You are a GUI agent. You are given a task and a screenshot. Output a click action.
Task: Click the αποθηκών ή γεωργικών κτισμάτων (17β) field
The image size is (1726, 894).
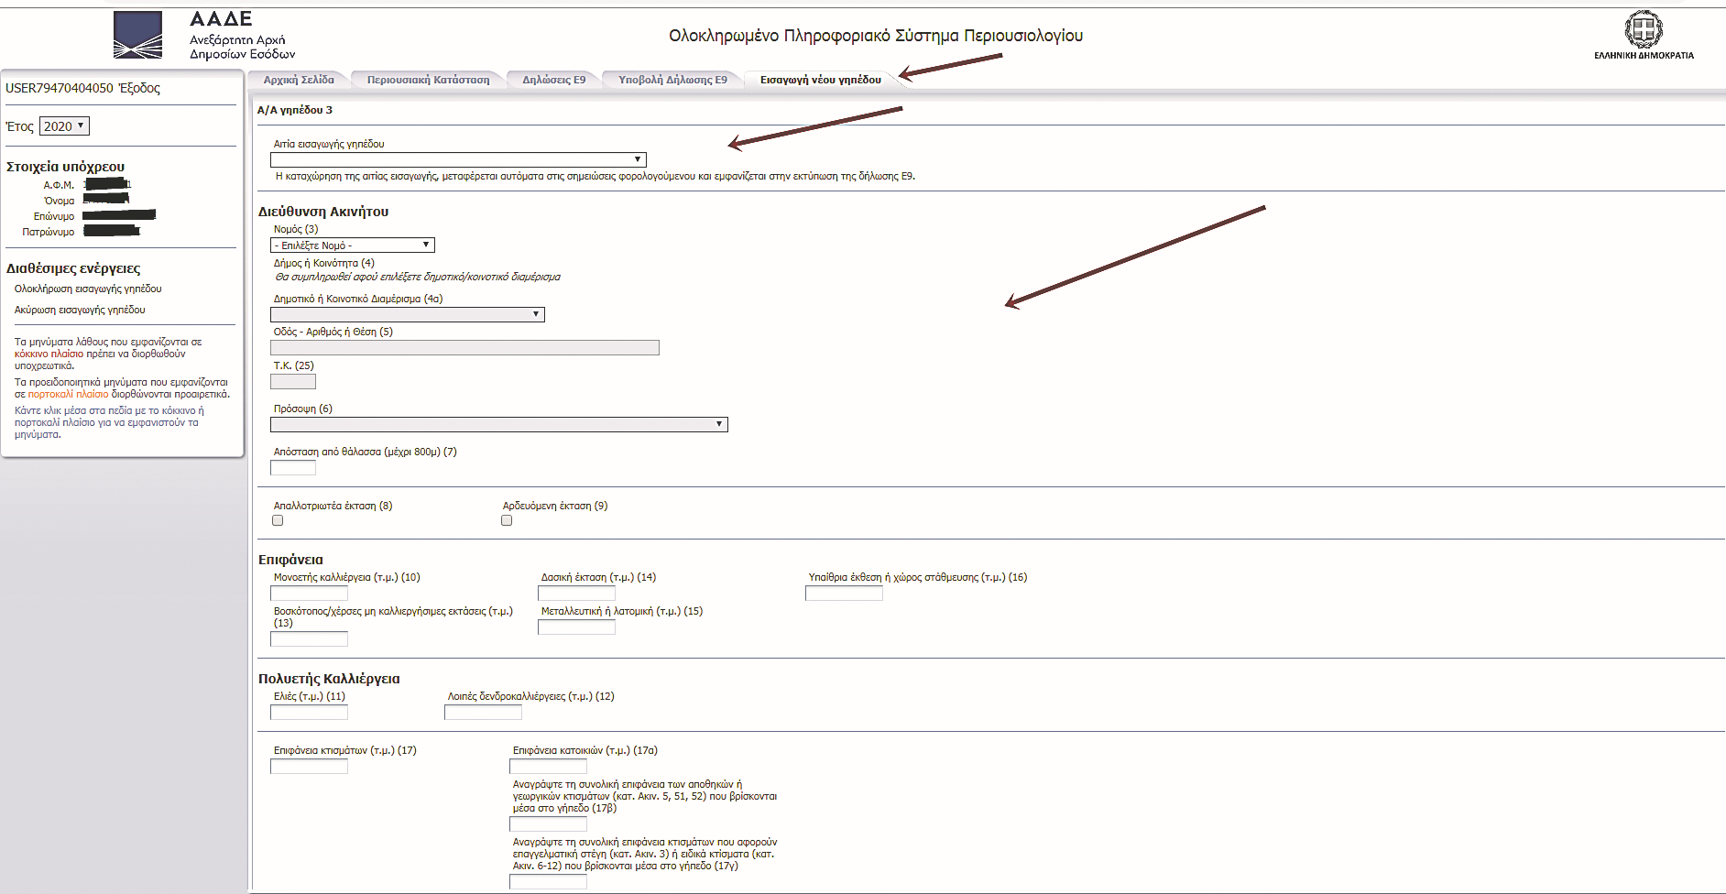pyautogui.click(x=548, y=823)
